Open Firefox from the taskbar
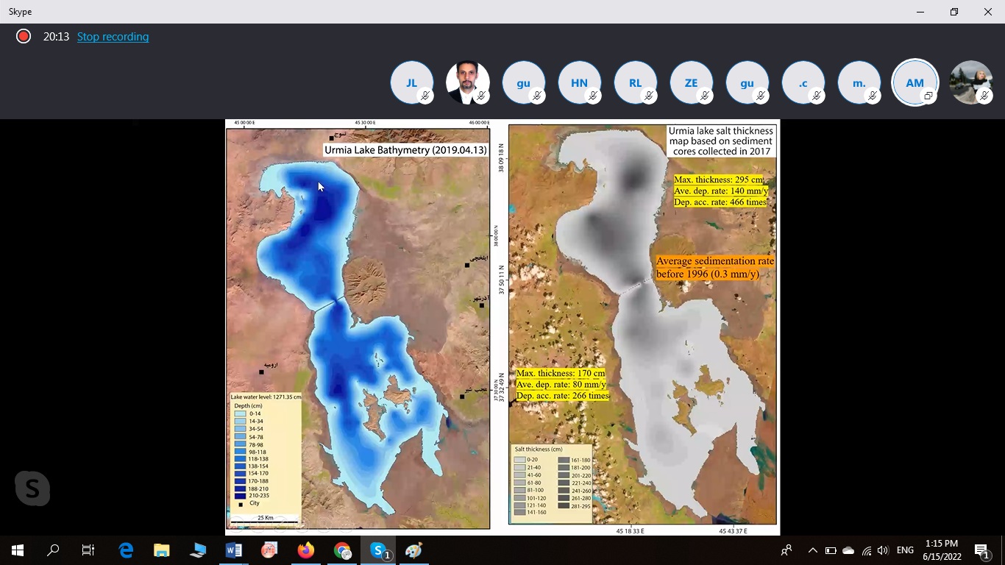Image resolution: width=1005 pixels, height=565 pixels. 305,550
